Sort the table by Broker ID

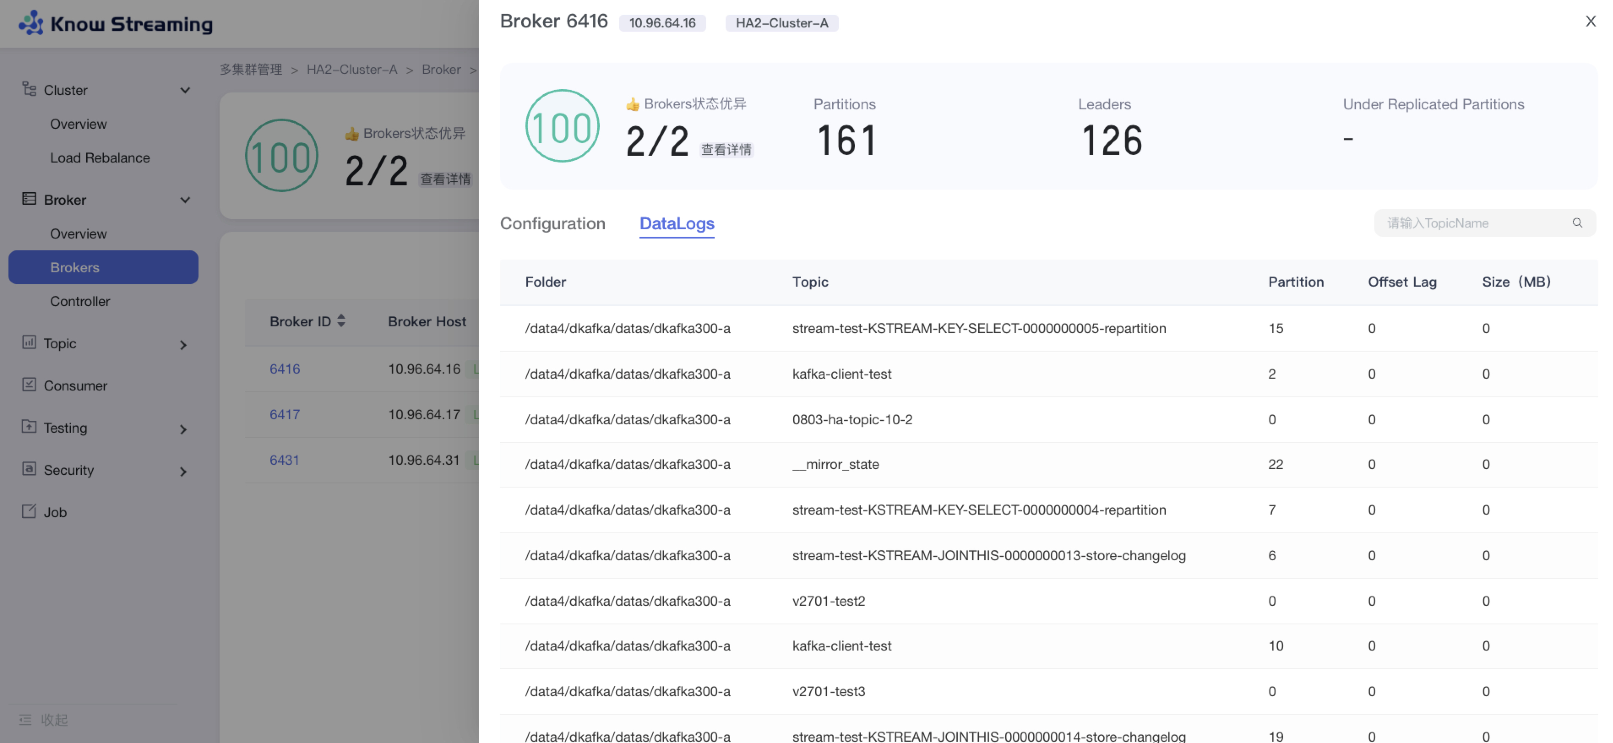click(340, 321)
